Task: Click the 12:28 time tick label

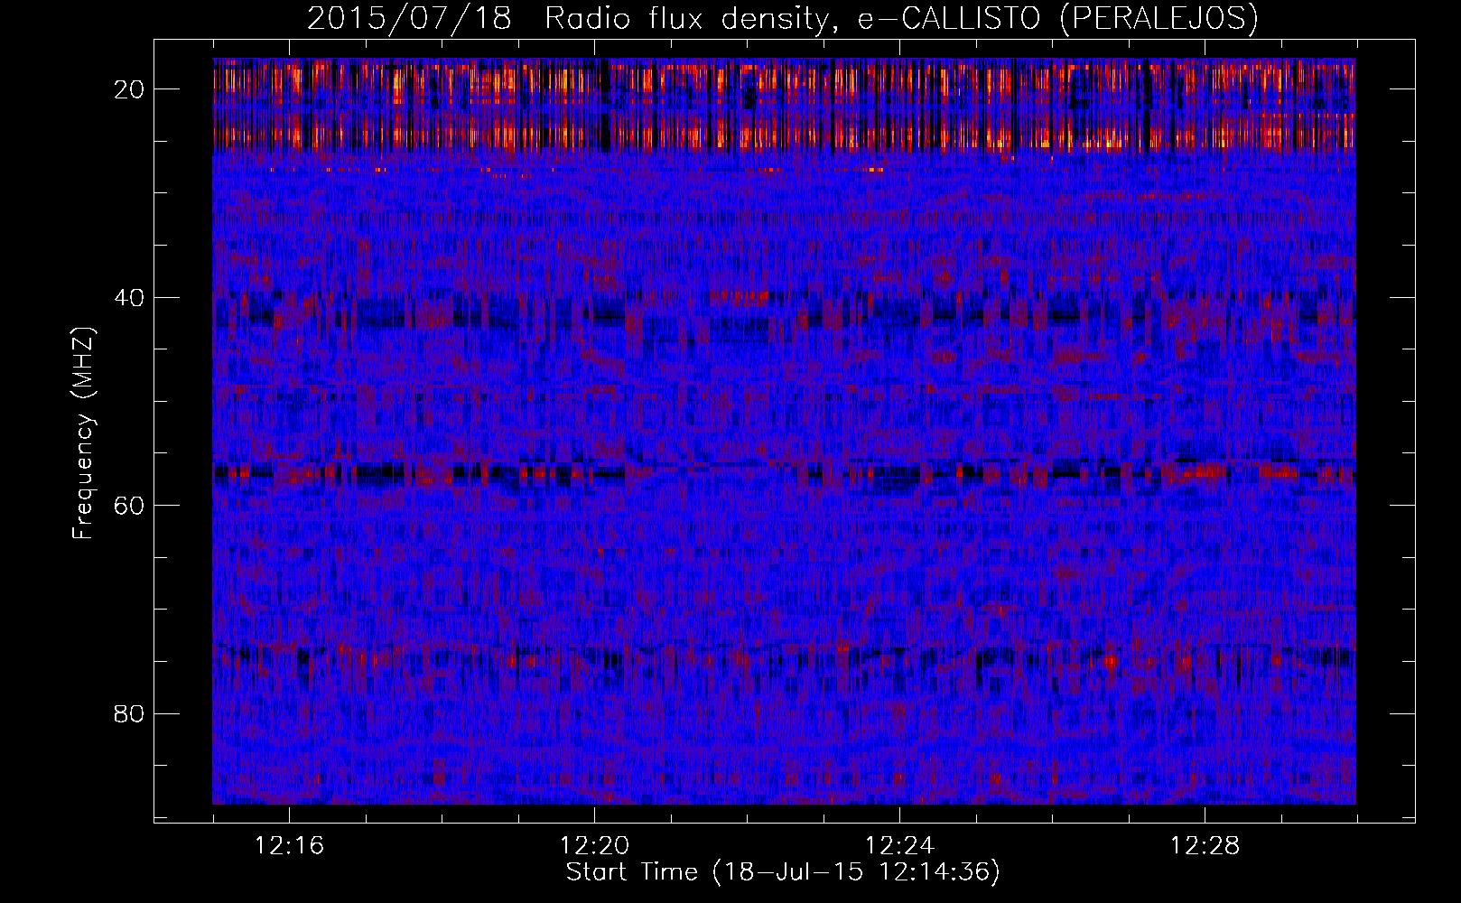Action: [x=1205, y=846]
